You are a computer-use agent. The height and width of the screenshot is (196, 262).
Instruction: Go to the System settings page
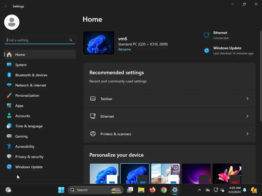[x=40, y=65]
